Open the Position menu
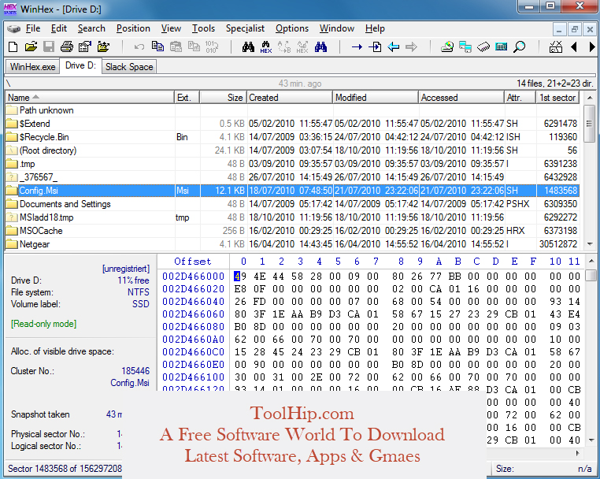 coord(133,28)
